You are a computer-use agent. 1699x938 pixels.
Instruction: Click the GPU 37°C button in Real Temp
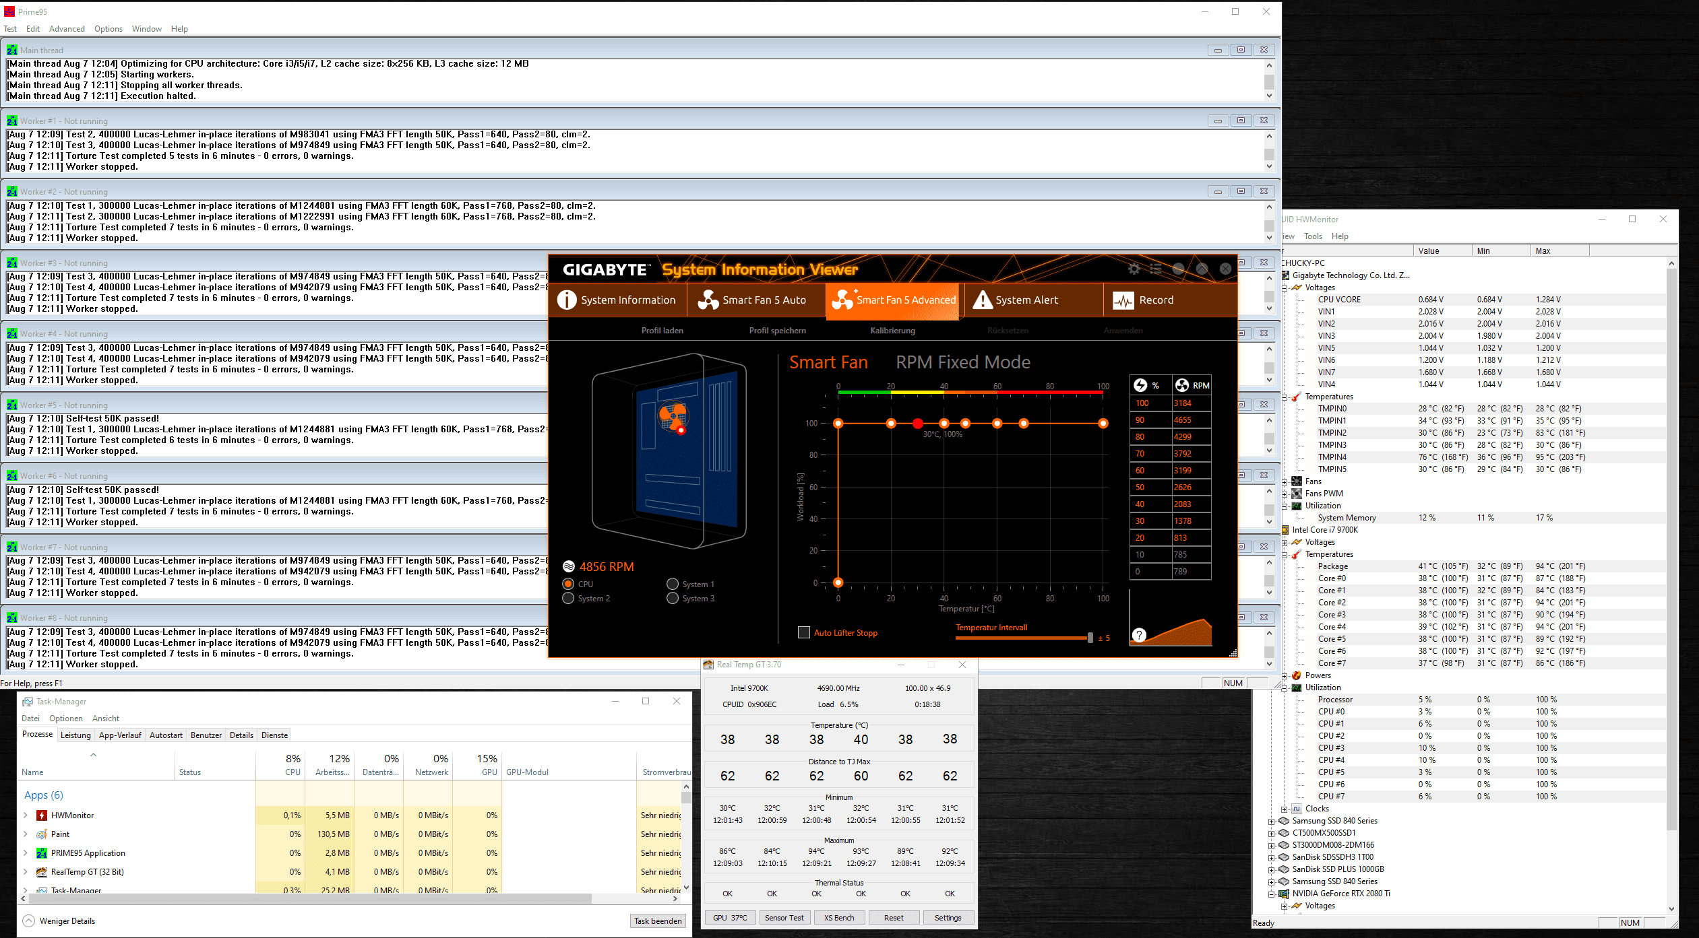[x=730, y=918]
